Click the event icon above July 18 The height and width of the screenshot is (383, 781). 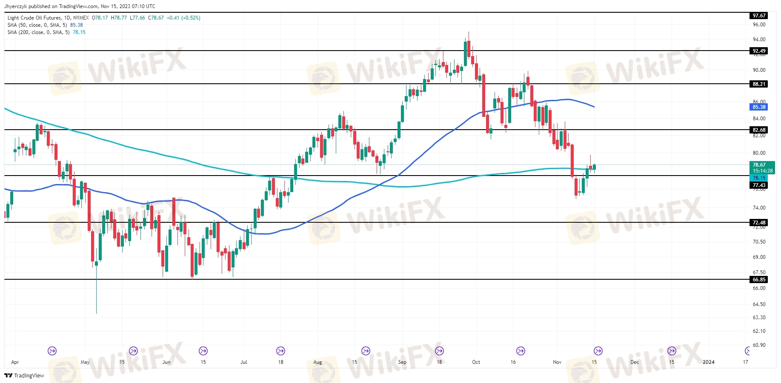click(280, 351)
